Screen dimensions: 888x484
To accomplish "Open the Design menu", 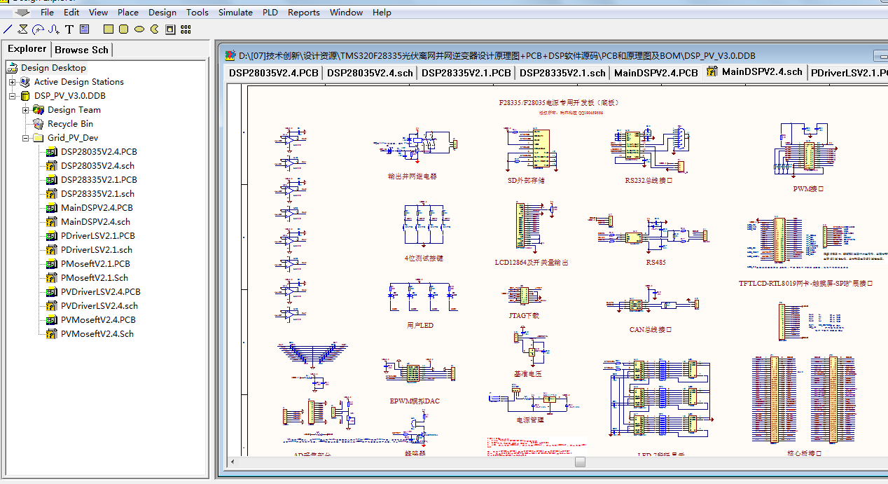I will [x=162, y=13].
